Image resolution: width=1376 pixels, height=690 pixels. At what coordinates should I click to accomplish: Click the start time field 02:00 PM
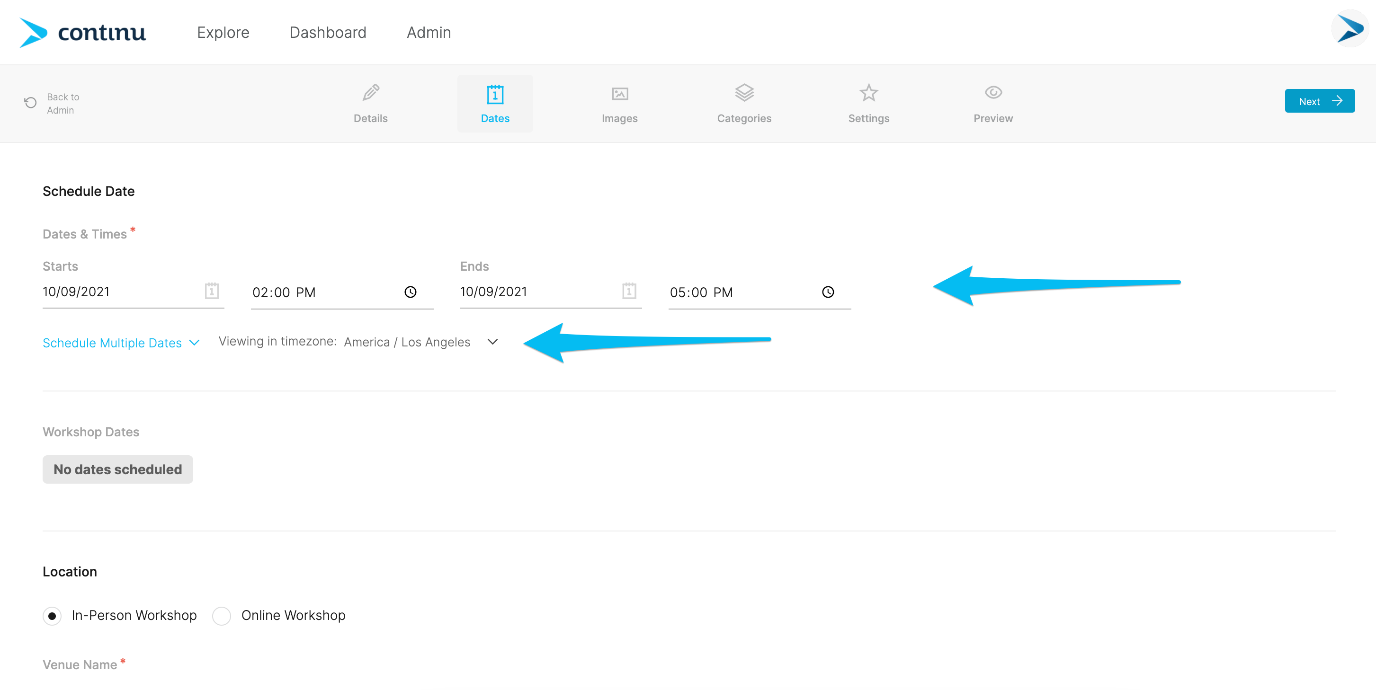[x=342, y=292]
